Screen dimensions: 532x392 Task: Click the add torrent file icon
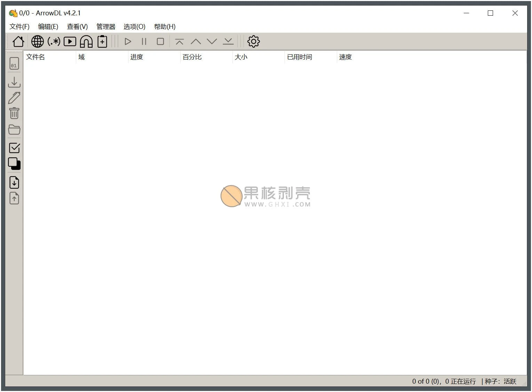pos(102,41)
